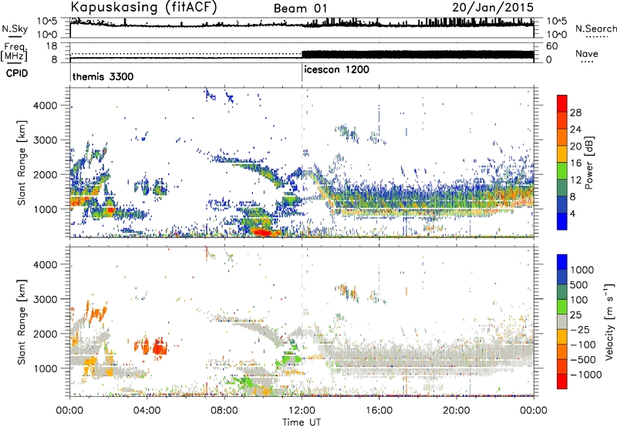Click the '04:00' time axis tick label
Viewport: 617px width, 427px height.
147,411
